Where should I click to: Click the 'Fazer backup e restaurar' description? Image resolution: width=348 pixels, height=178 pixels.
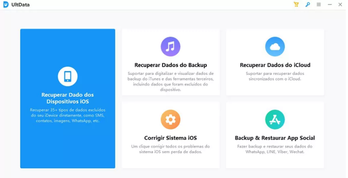click(x=275, y=149)
